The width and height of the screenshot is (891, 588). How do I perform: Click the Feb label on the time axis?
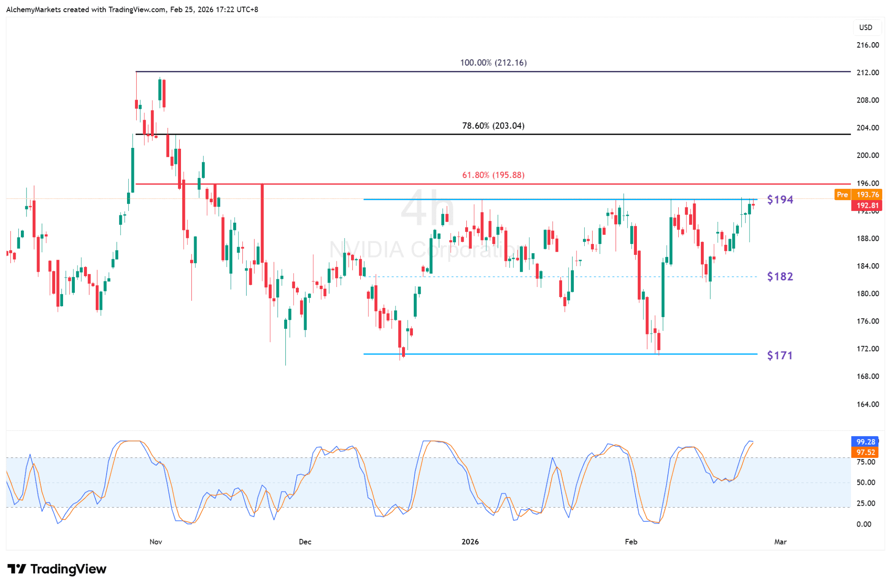(631, 542)
